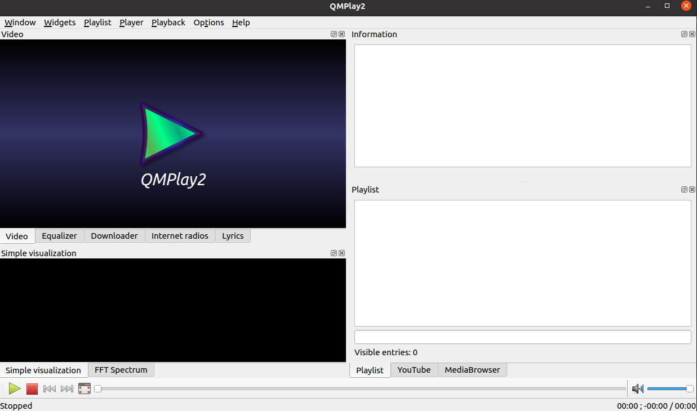
Task: Float the Playlist dock panel
Action: (685, 190)
